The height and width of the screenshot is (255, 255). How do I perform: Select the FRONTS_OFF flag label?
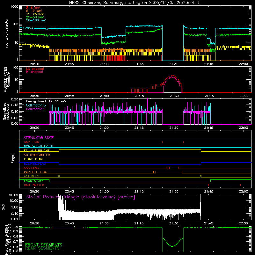point(33,181)
